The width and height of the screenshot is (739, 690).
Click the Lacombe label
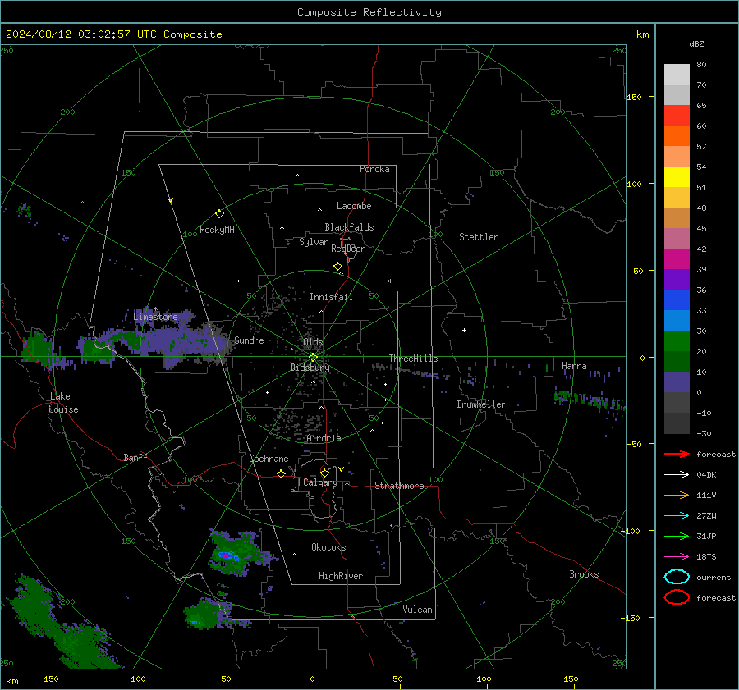(x=354, y=206)
